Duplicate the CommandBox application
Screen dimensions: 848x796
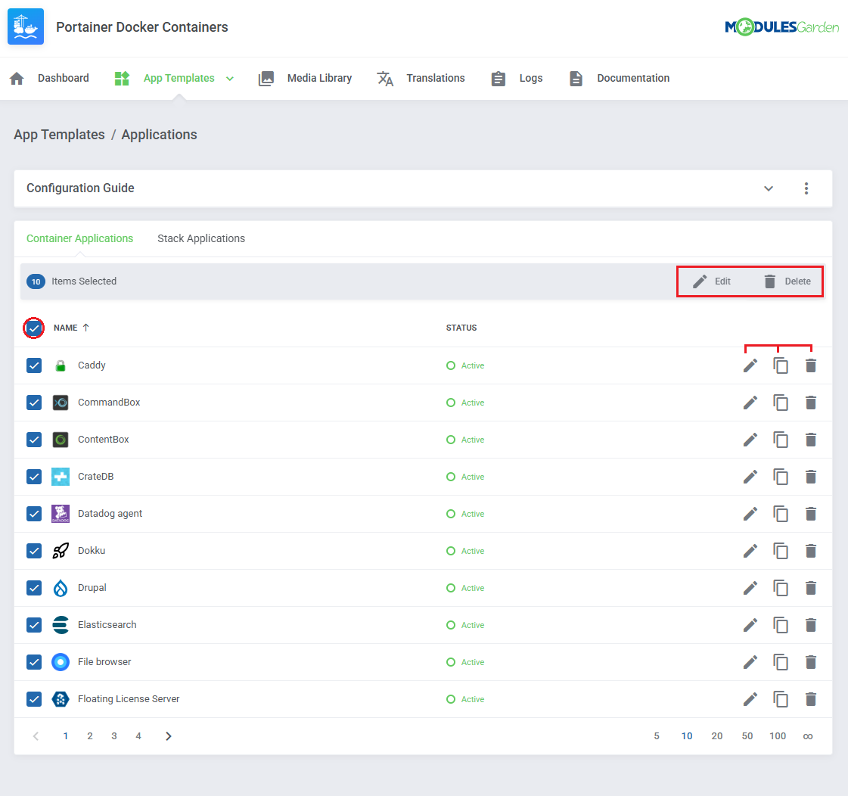pos(781,403)
